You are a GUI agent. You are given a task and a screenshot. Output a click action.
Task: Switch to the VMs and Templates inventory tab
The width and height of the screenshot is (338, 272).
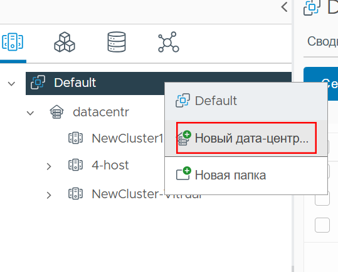pyautogui.click(x=65, y=42)
